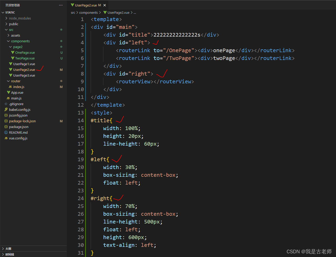This screenshot has height=257, width=336.
Task: Click the routerView tag on line 9
Action: 135,82
